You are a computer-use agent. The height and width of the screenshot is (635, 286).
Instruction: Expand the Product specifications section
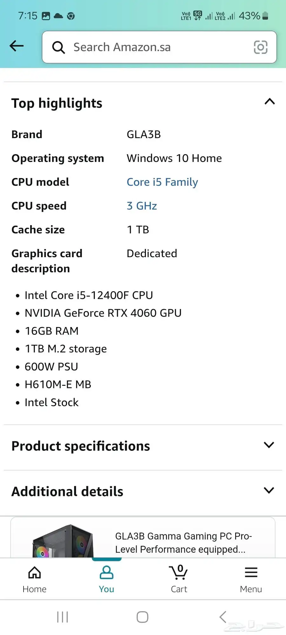point(269,445)
